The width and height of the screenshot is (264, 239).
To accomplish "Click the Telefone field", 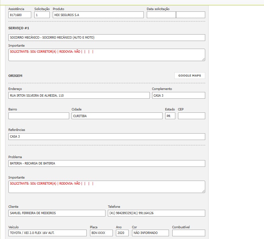I will pyautogui.click(x=156, y=213).
